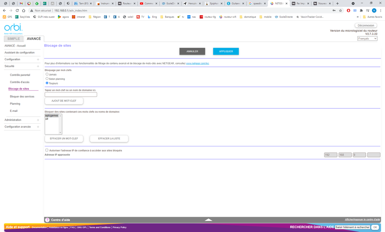Expand the Sécurité section plus
Image resolution: width=385 pixels, height=232 pixels.
[x=38, y=66]
